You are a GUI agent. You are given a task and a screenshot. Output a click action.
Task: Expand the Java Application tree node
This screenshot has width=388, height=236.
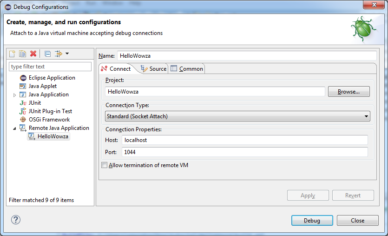[x=14, y=95]
